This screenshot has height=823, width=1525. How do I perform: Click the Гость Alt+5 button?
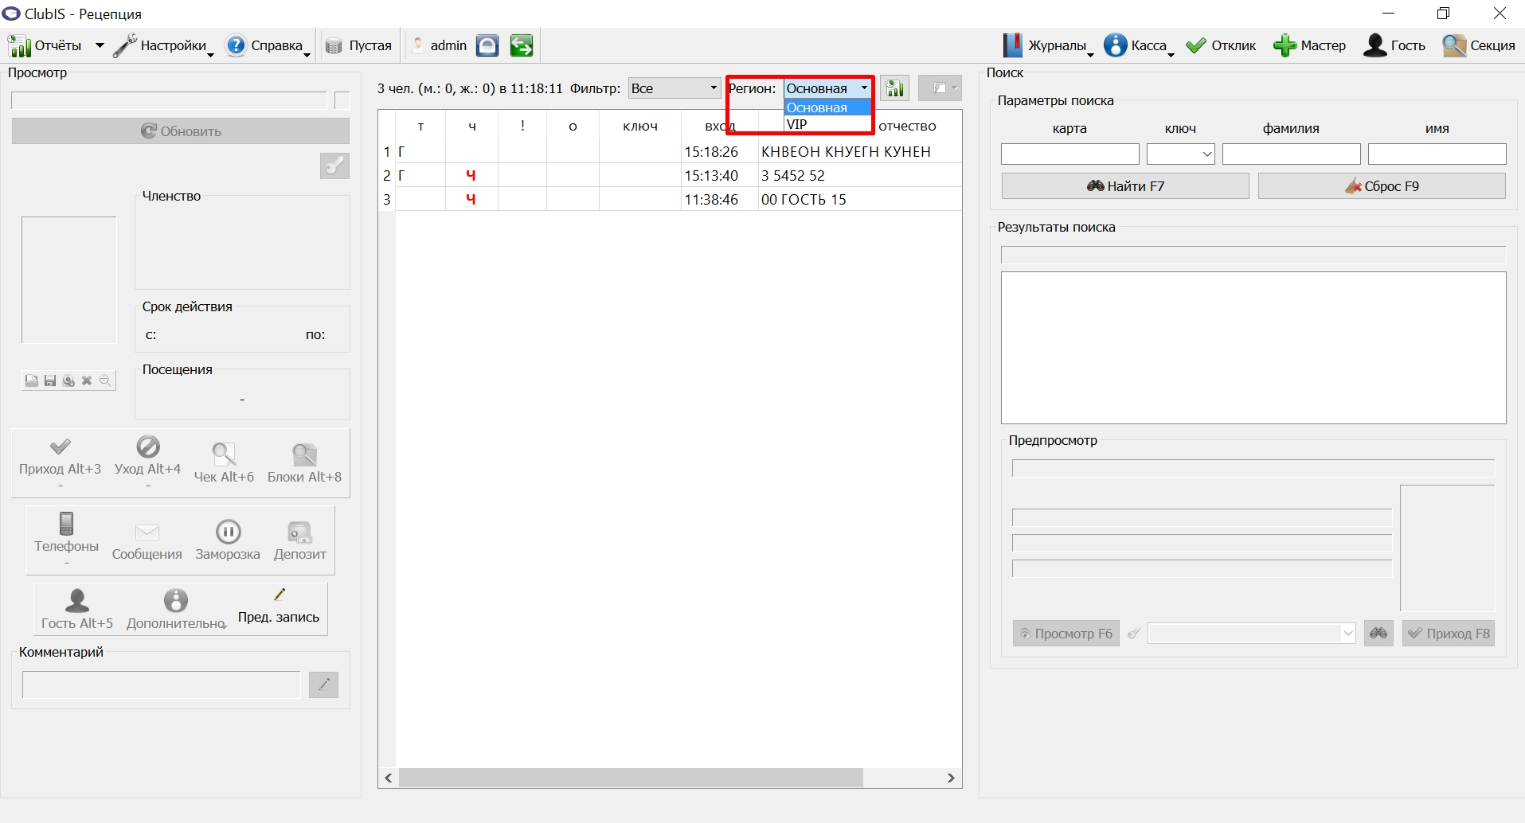pyautogui.click(x=77, y=610)
